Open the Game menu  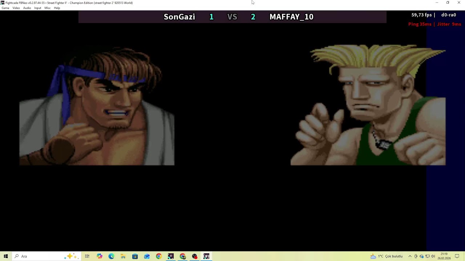(5, 8)
